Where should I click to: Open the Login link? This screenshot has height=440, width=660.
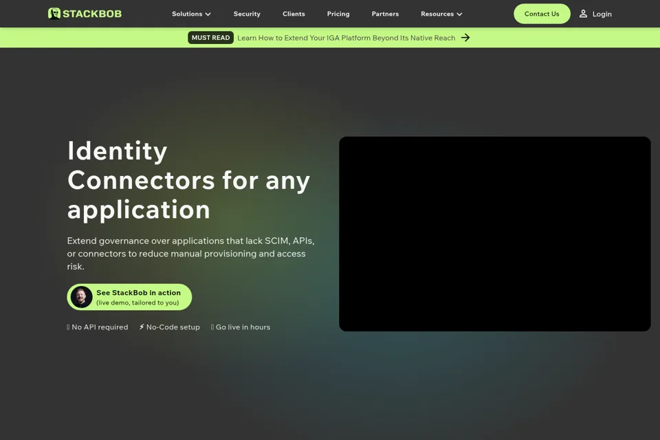(602, 14)
